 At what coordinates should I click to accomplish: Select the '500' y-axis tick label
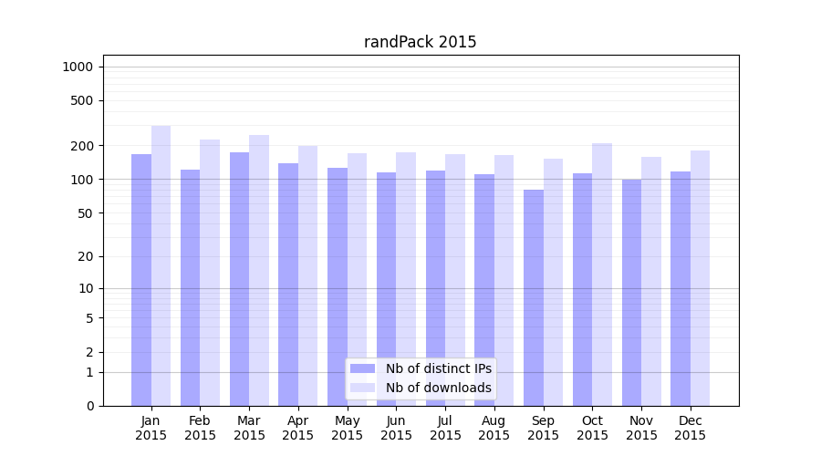82,100
